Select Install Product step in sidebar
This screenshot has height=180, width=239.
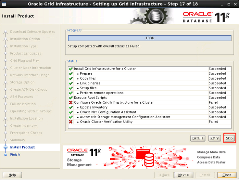pyautogui.click(x=22, y=147)
